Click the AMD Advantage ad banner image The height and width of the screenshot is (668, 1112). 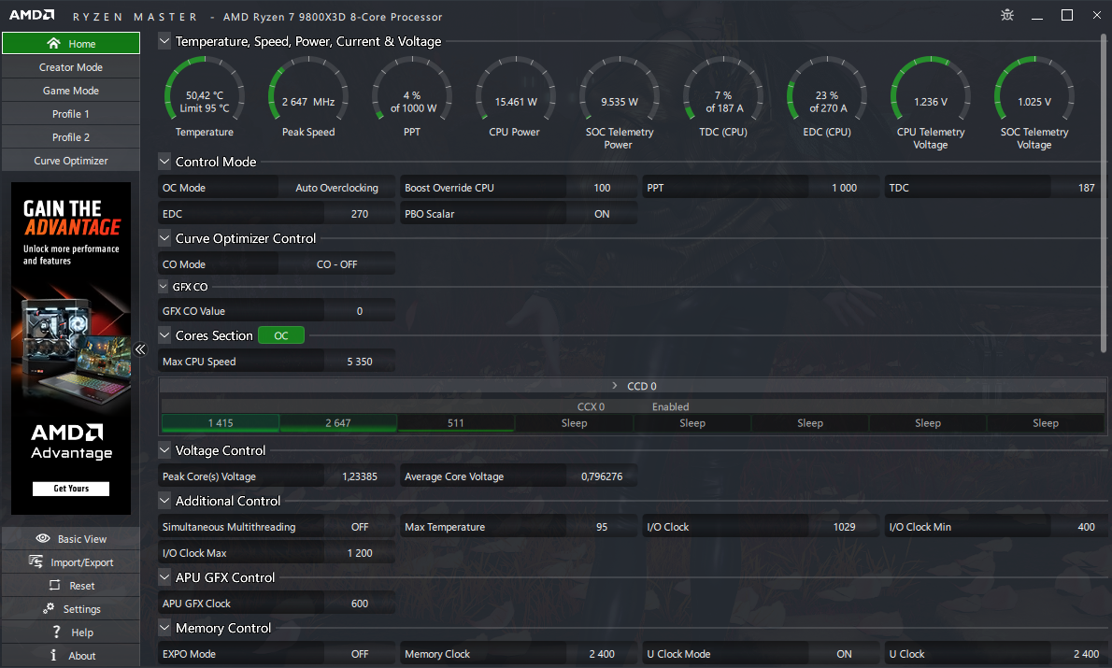[x=71, y=348]
